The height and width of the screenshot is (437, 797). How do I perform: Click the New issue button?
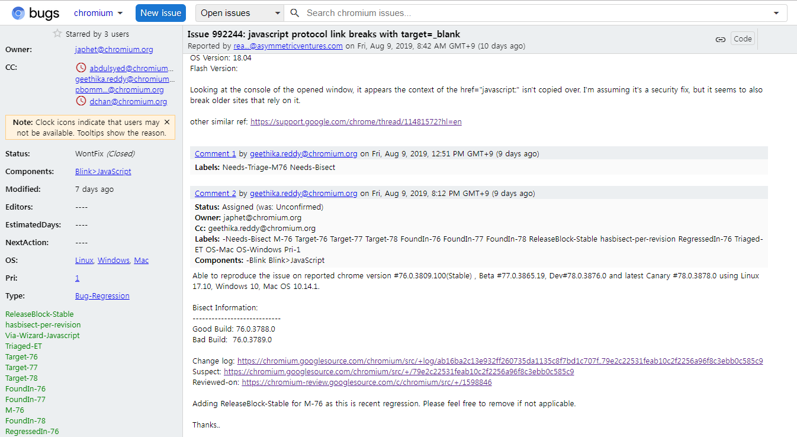160,13
